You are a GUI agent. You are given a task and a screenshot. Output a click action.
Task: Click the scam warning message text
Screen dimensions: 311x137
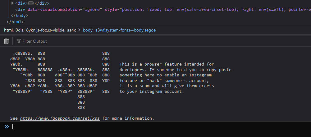pyautogui.click(x=175, y=78)
